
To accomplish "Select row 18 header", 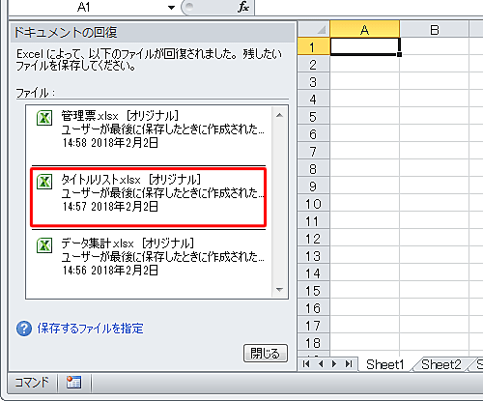I will 314,343.
